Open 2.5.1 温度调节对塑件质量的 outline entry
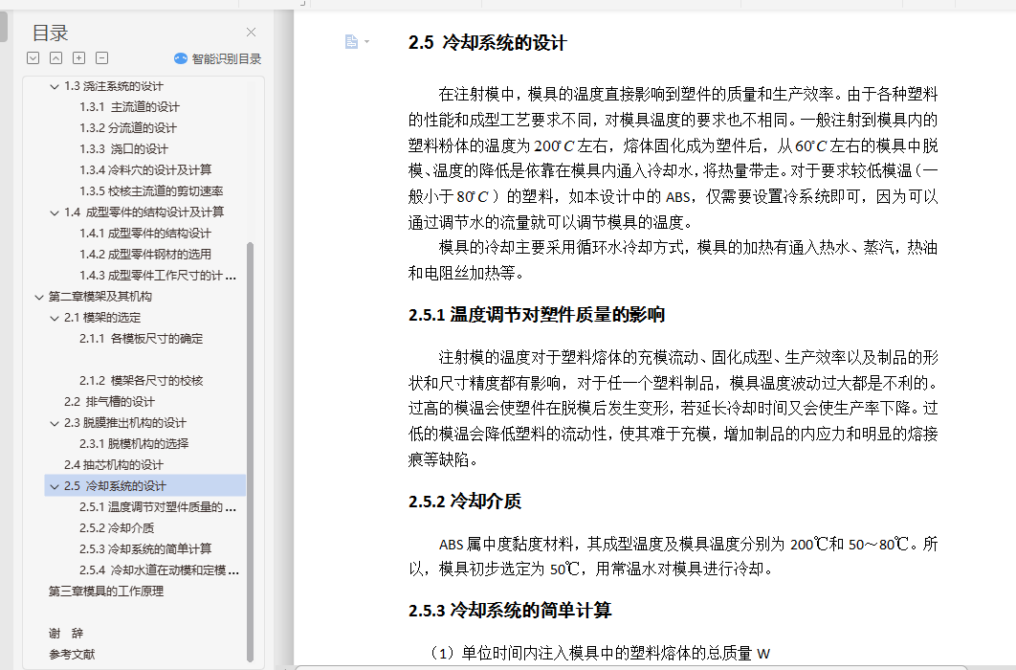 pyautogui.click(x=158, y=506)
